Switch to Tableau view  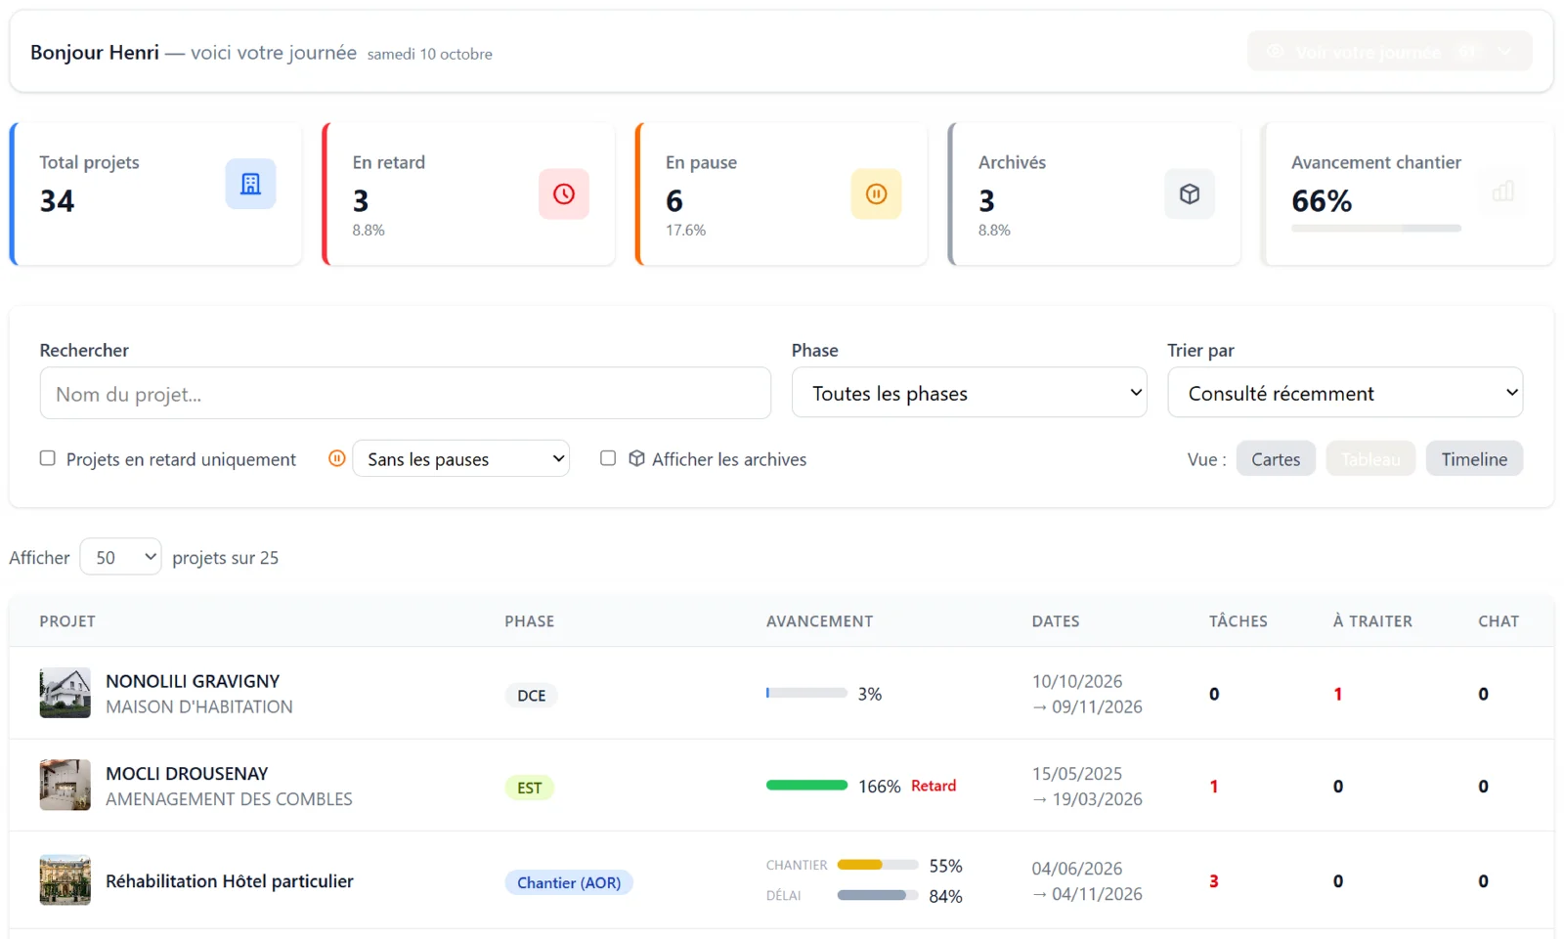click(1370, 459)
